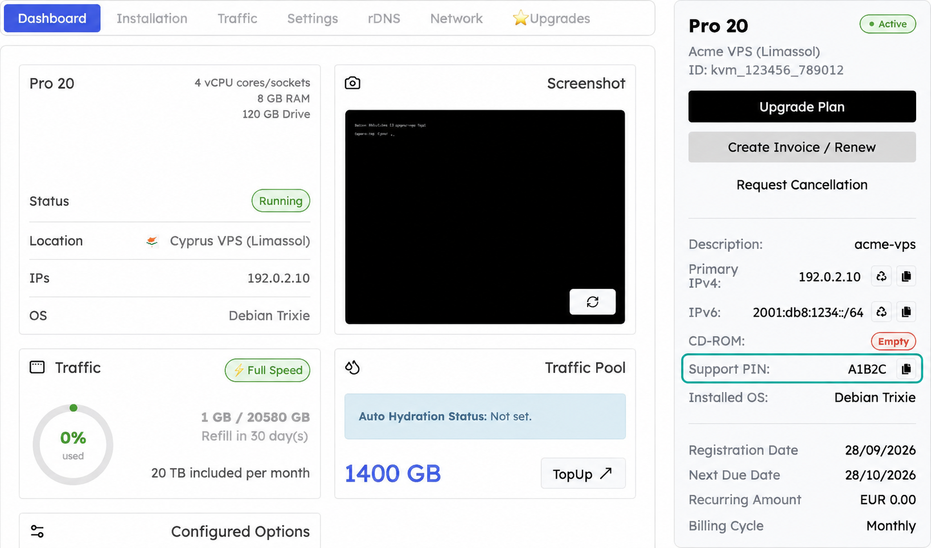The width and height of the screenshot is (931, 548).
Task: Click the Running status badge
Action: tap(281, 201)
